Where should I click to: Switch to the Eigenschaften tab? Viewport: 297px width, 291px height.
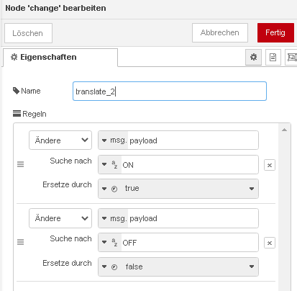(60, 58)
